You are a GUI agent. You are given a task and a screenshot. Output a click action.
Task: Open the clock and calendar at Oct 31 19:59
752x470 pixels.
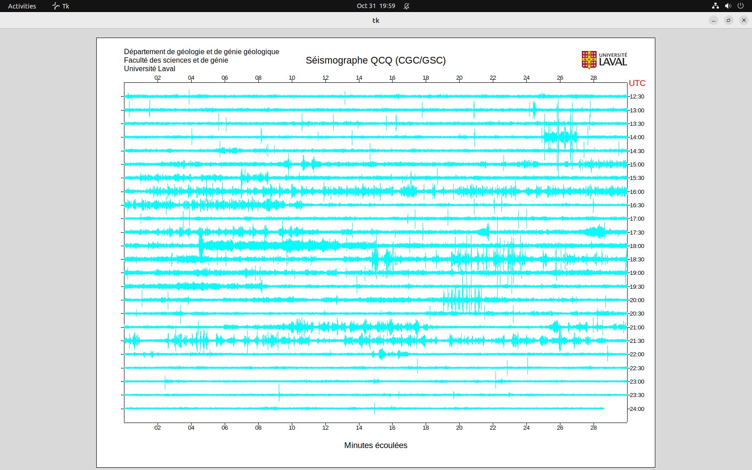(376, 6)
